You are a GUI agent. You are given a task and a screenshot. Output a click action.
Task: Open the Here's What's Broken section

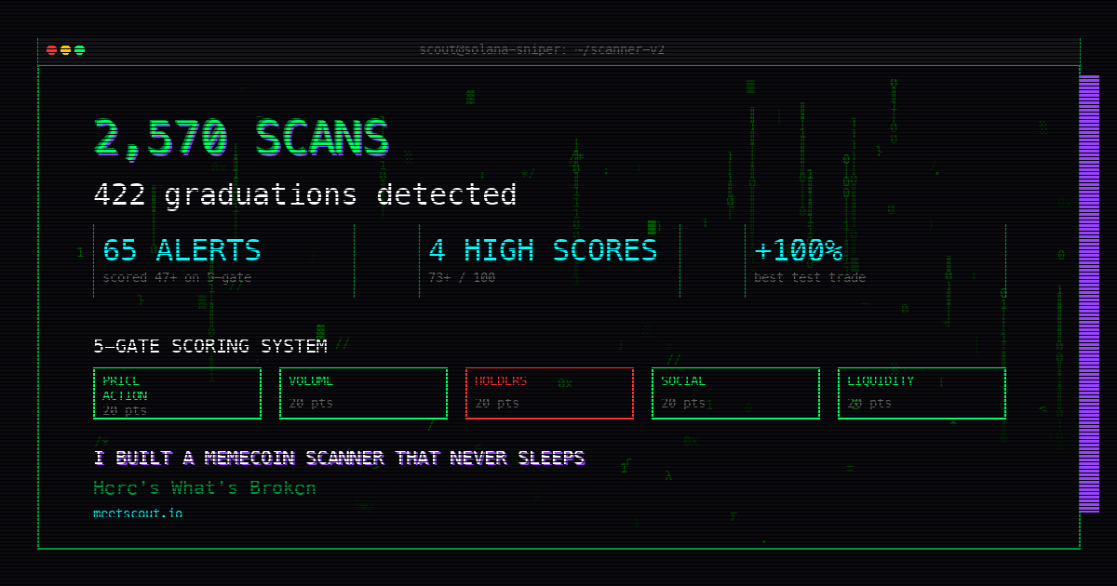[204, 486]
